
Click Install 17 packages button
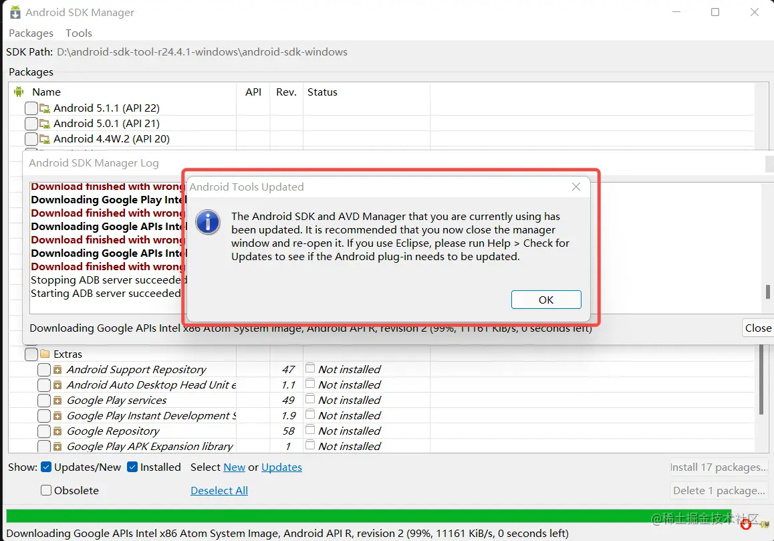click(x=719, y=467)
